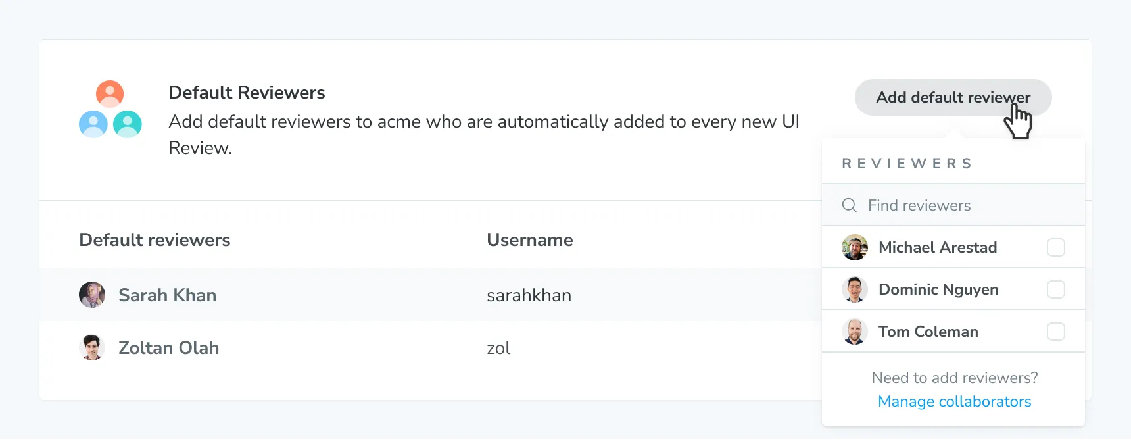
Task: Click the search magnifier icon in Find reviewers
Action: pos(850,205)
